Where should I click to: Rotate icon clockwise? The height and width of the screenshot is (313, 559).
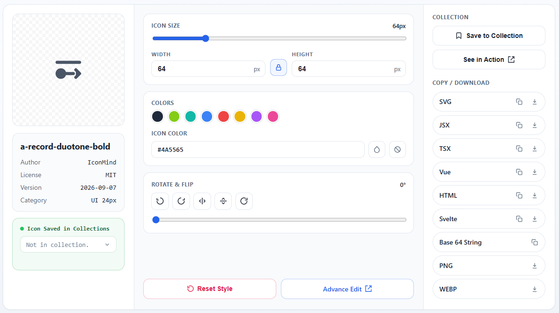click(181, 201)
